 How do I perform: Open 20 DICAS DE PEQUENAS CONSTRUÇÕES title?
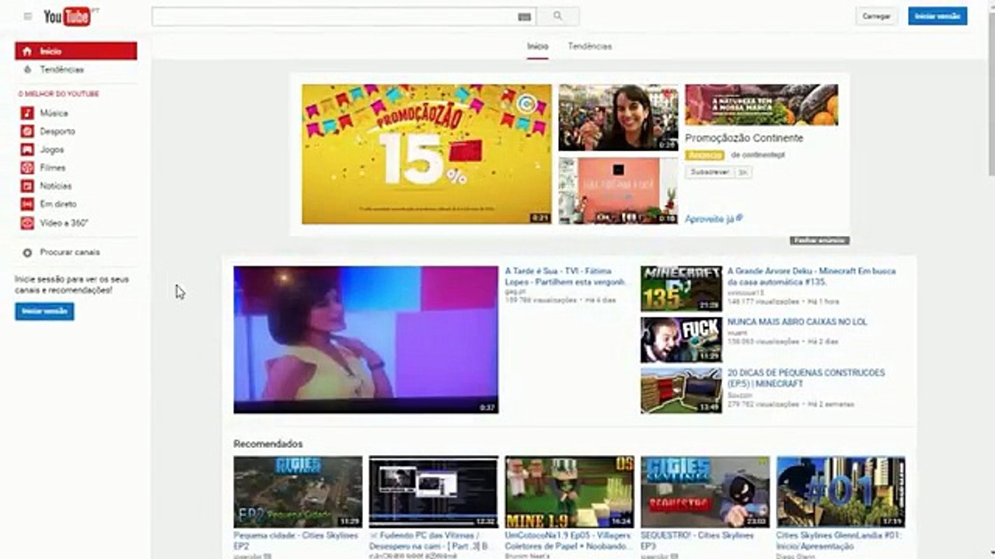(806, 378)
